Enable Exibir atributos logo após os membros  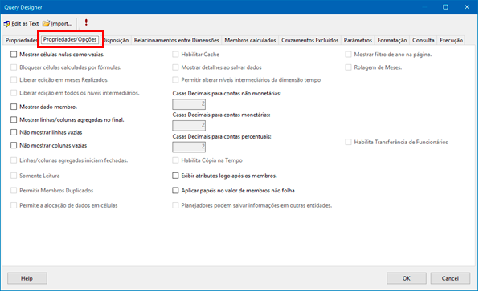pos(175,176)
